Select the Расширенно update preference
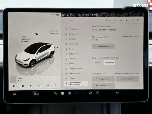152x114 pixels. pyautogui.click(x=109, y=62)
